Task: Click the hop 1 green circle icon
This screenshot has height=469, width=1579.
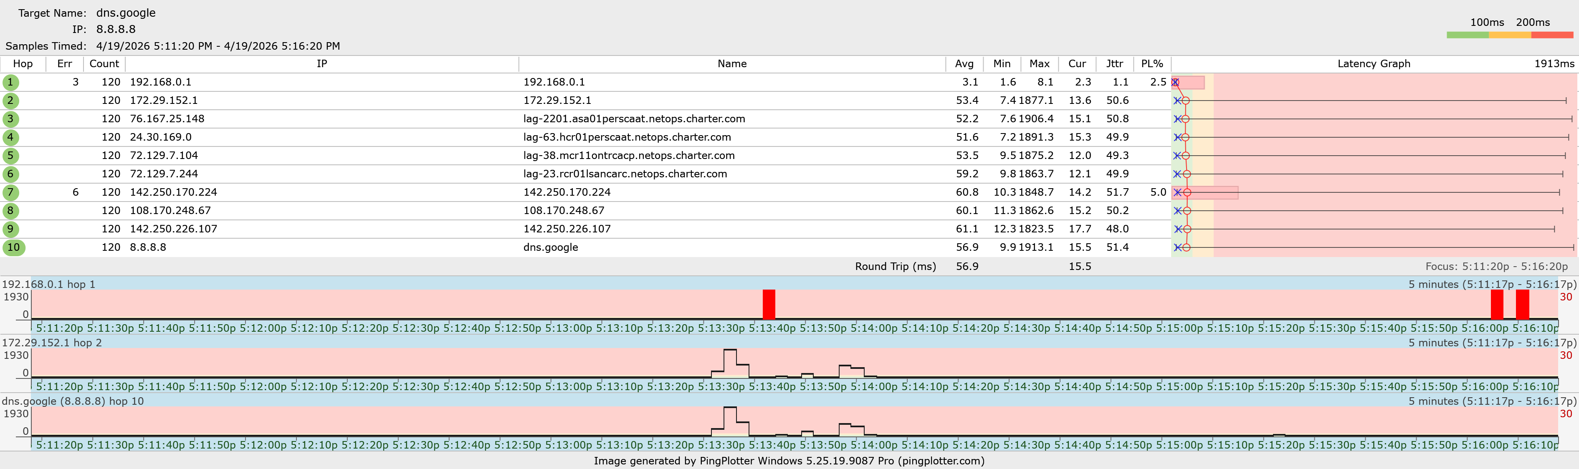Action: 10,82
